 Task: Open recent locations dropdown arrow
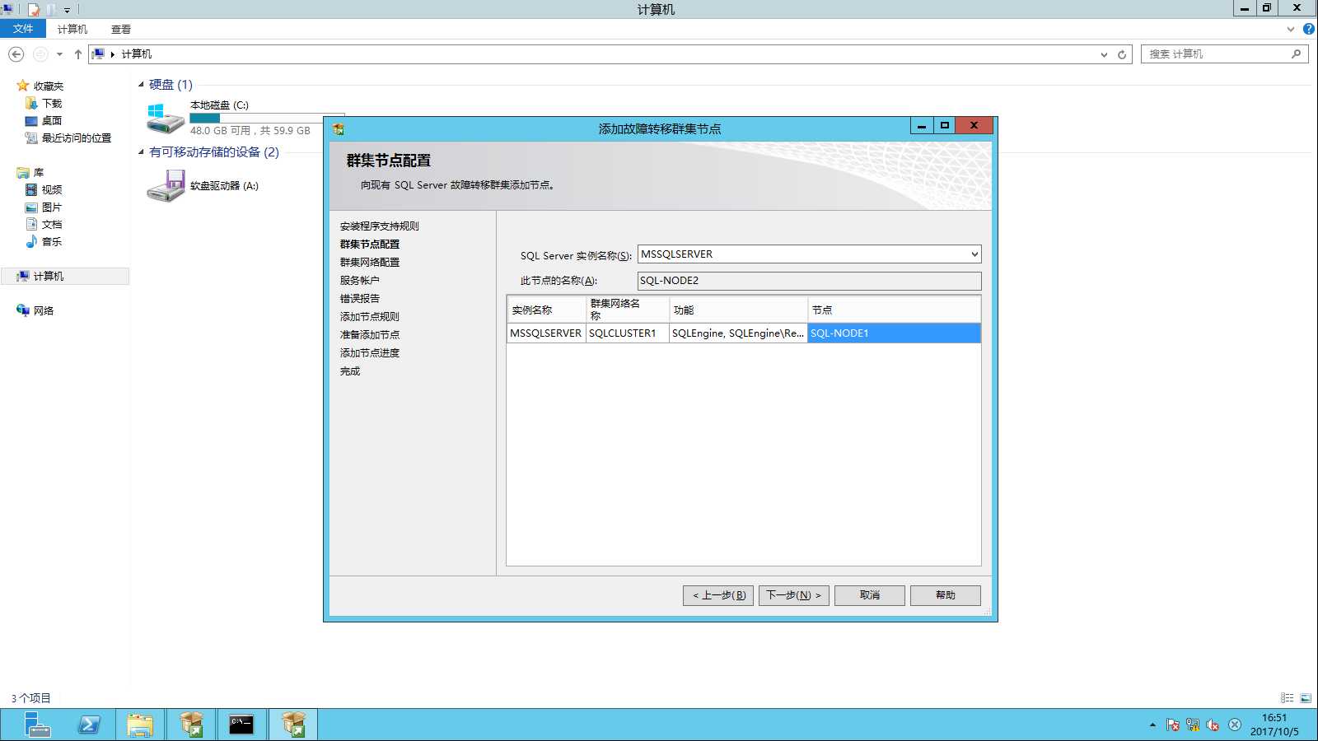coord(59,54)
